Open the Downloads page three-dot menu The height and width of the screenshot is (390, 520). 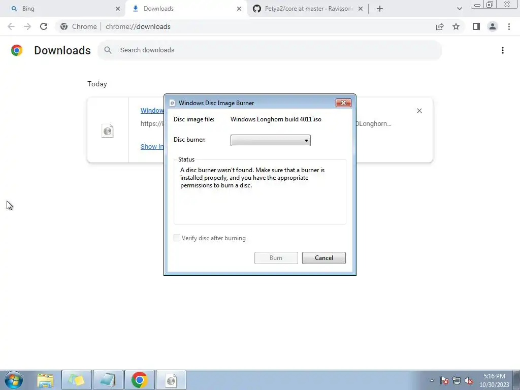(502, 50)
